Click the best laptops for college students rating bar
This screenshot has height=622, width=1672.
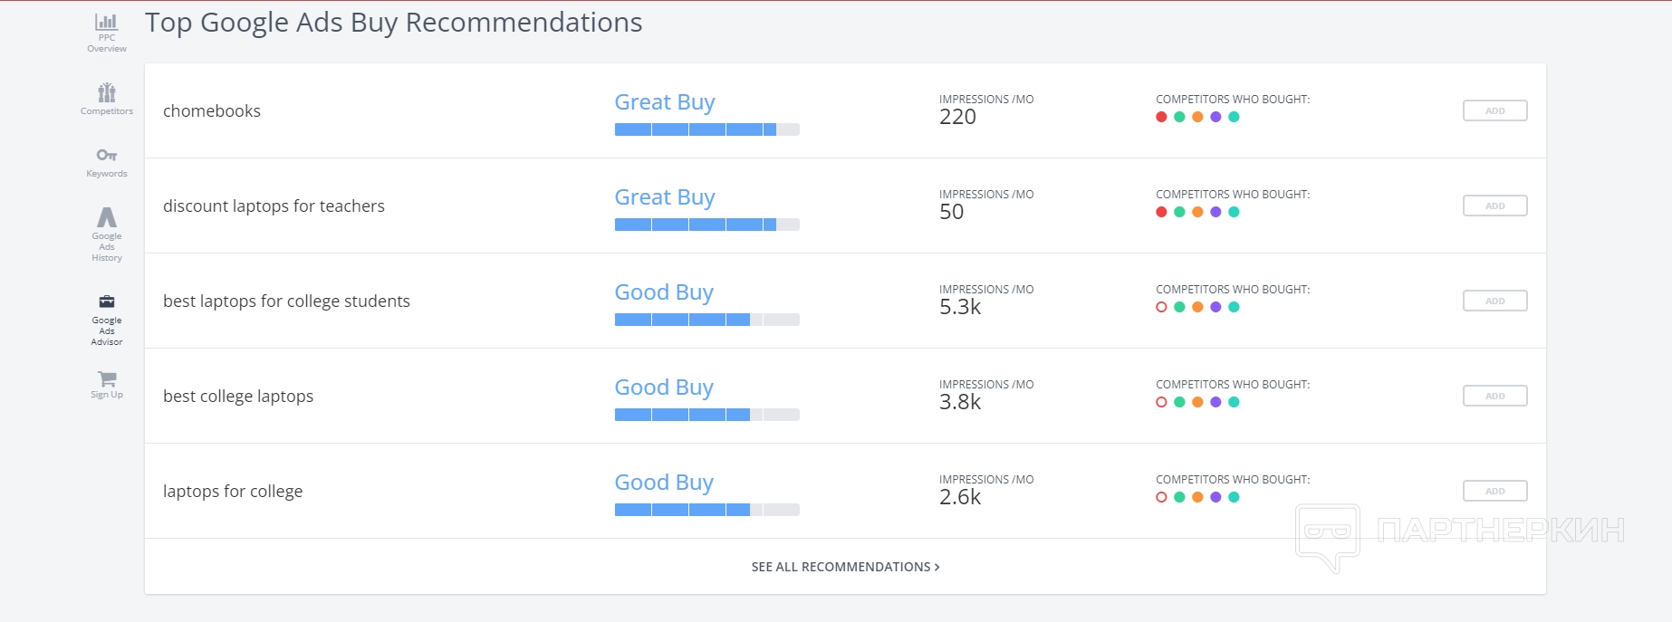pyautogui.click(x=706, y=320)
